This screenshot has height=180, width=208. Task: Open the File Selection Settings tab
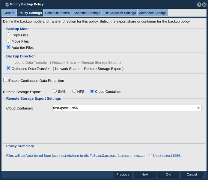[120, 13]
